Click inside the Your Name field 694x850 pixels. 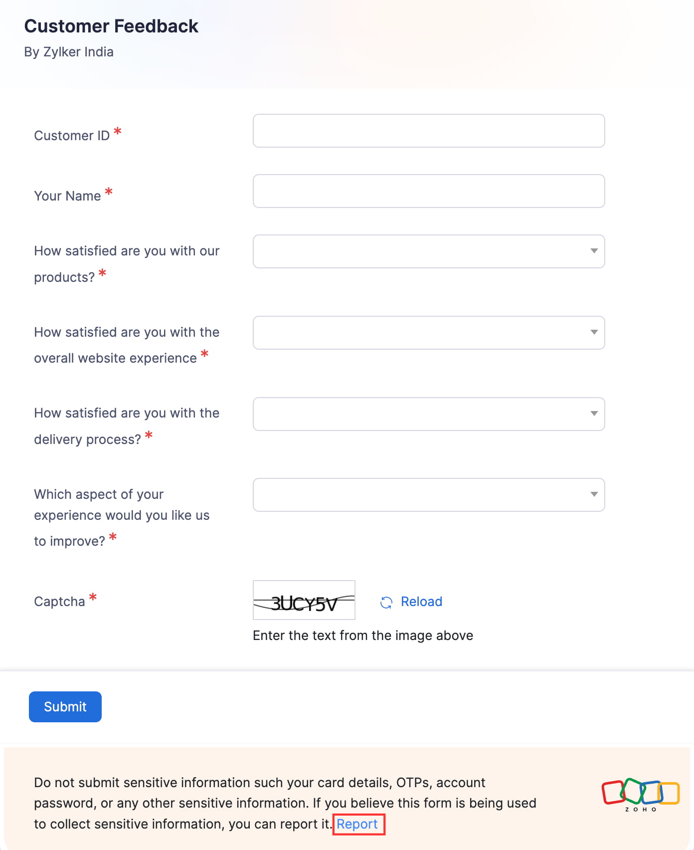coord(429,191)
